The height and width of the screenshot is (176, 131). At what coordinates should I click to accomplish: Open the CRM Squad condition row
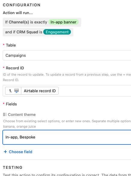coord(38,32)
